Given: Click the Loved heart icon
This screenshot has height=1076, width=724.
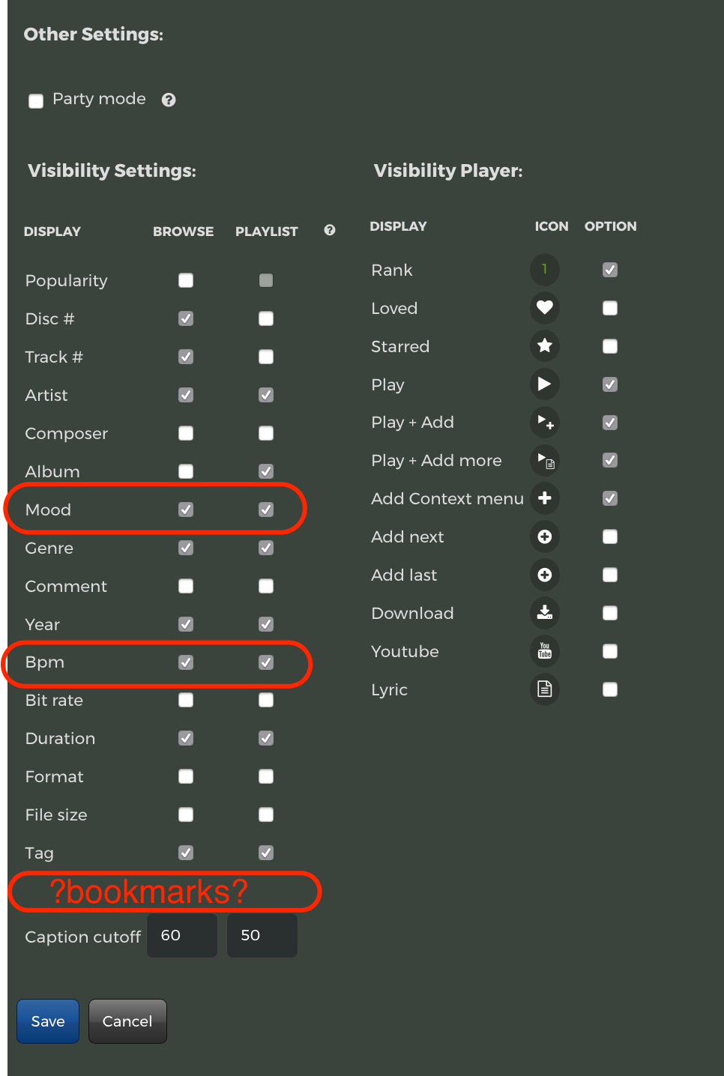Looking at the screenshot, I should click(545, 307).
